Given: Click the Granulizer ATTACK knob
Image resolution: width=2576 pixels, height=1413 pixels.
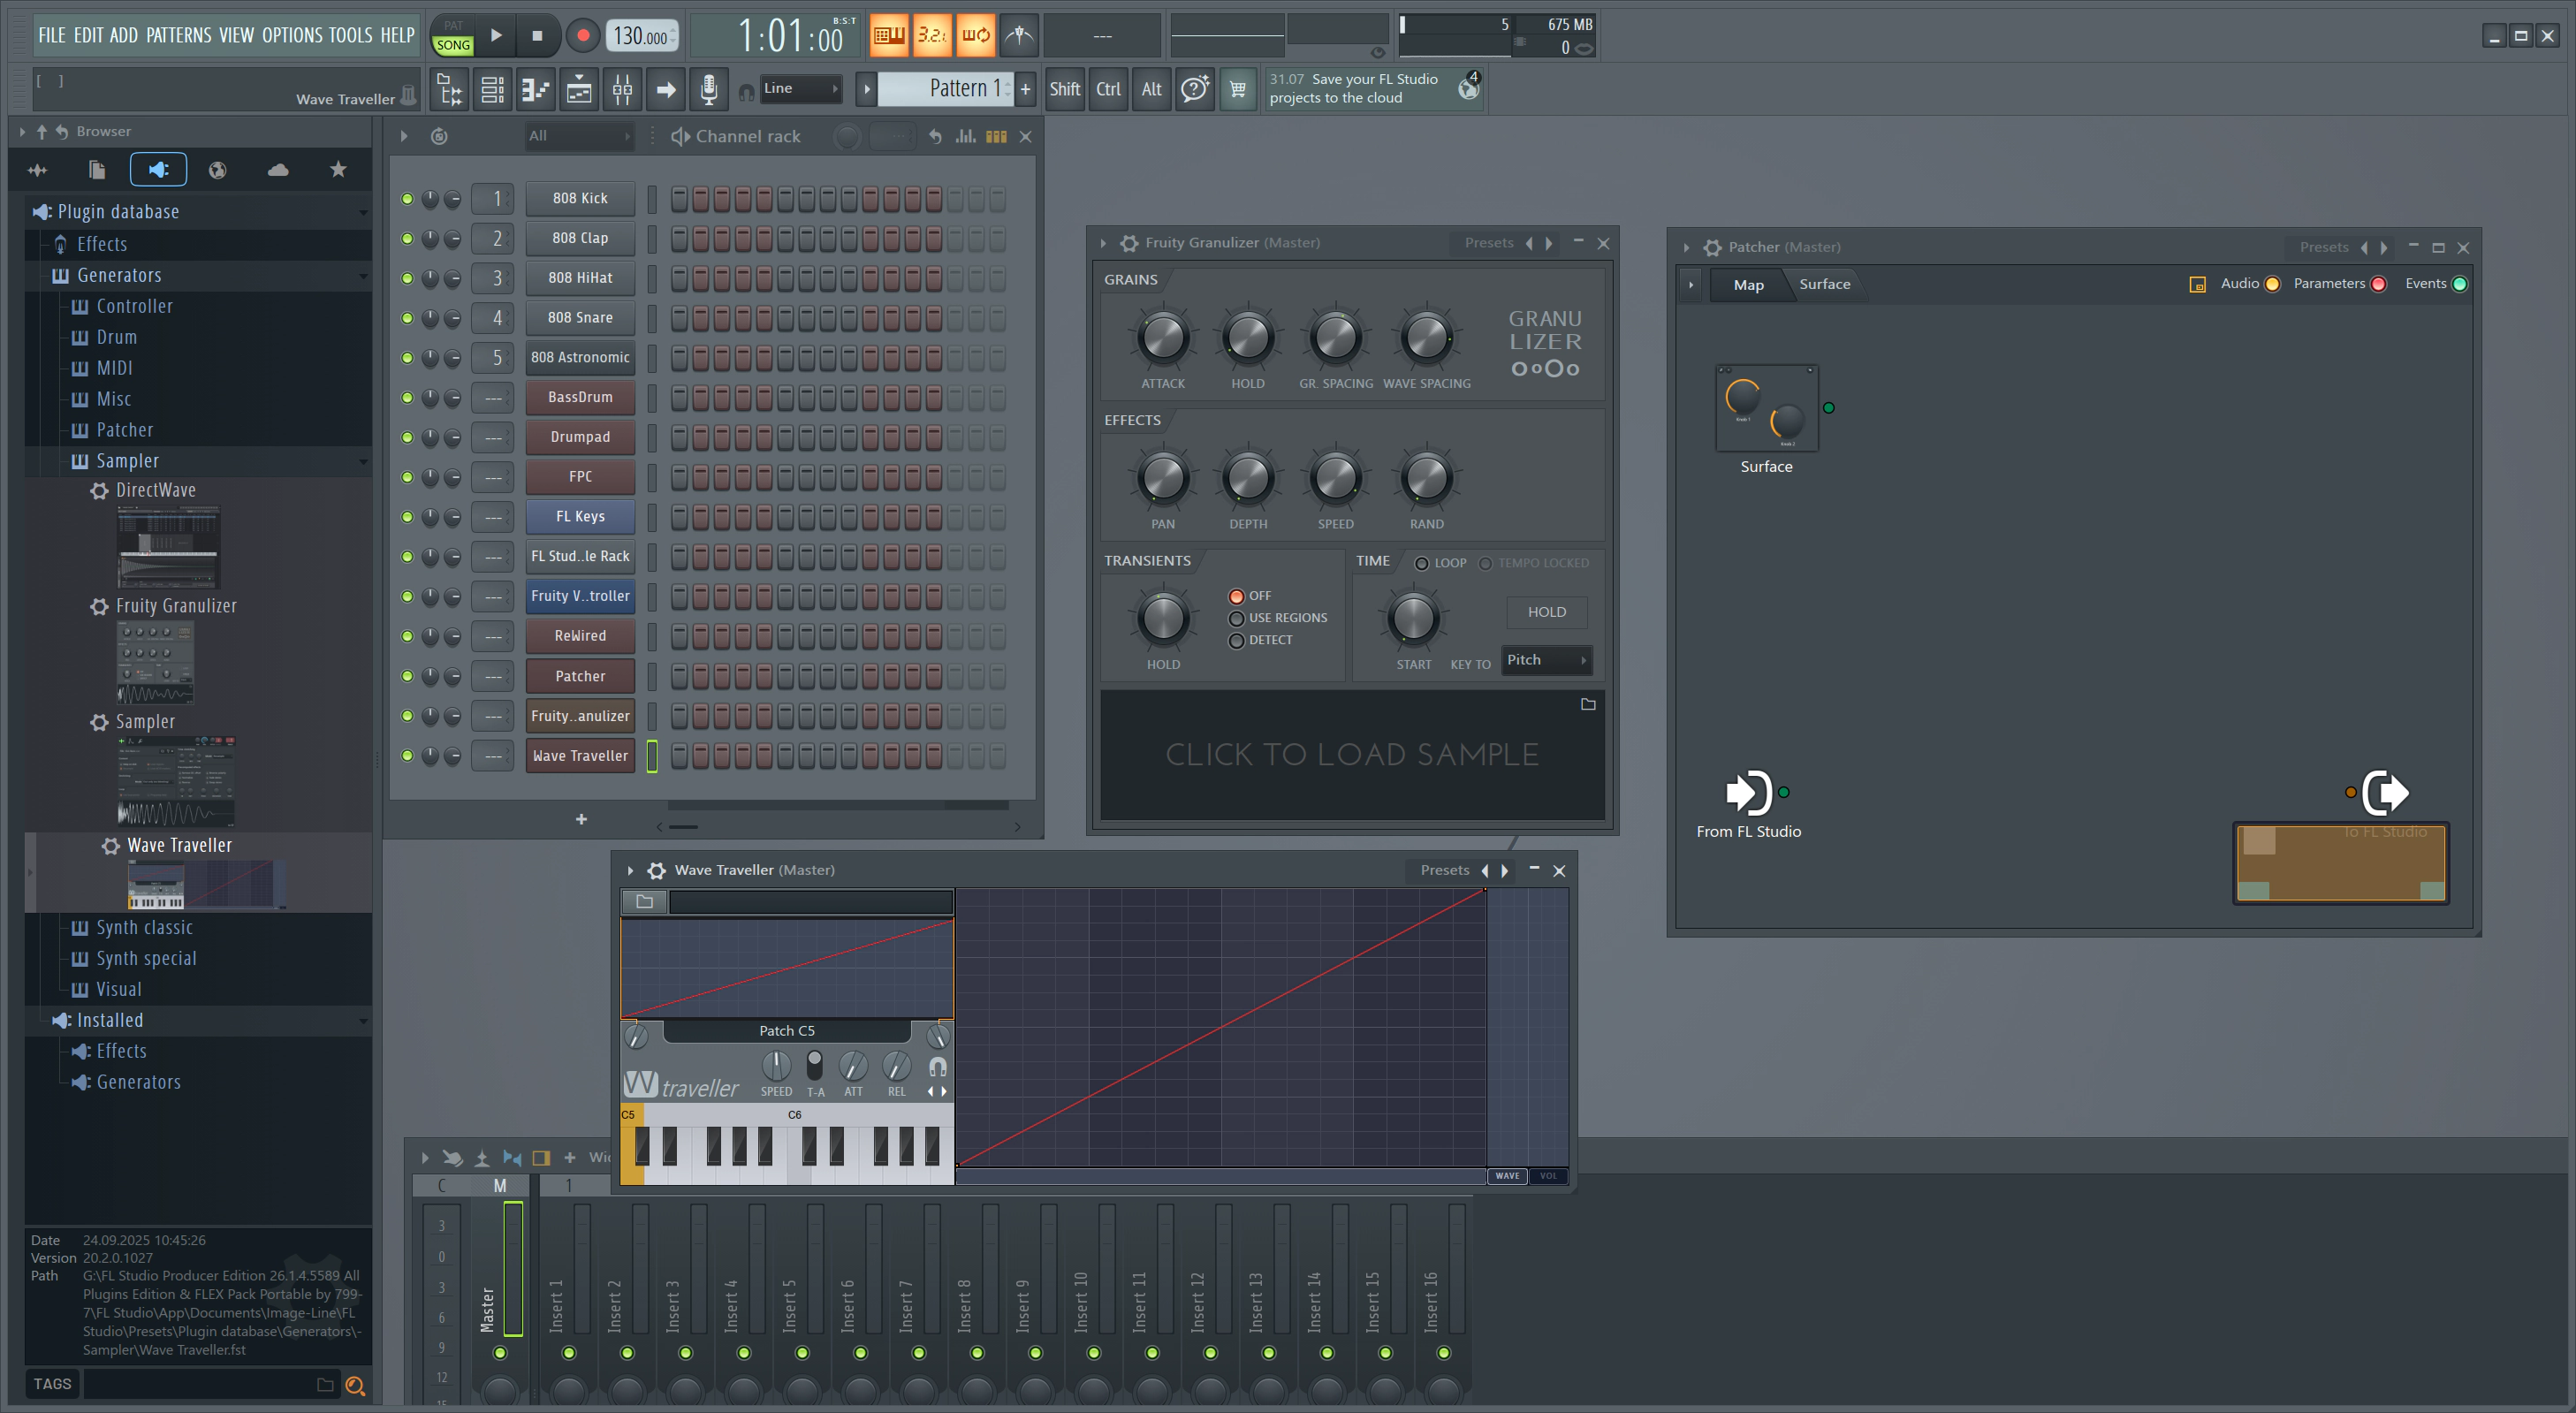Looking at the screenshot, I should pyautogui.click(x=1162, y=337).
